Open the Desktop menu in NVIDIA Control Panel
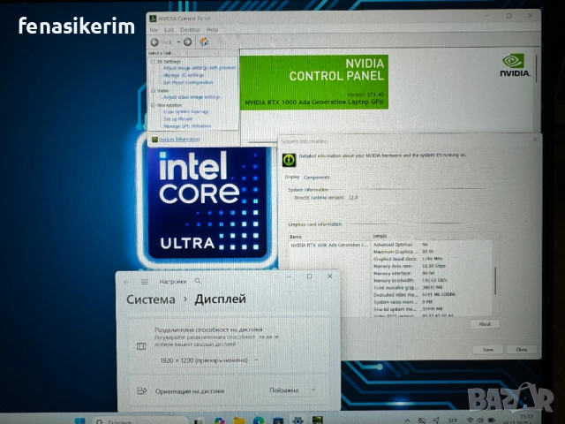The image size is (565, 424). pos(190,29)
